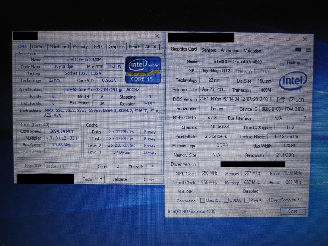Click the Validate button
The image size is (328, 246).
tap(119, 179)
